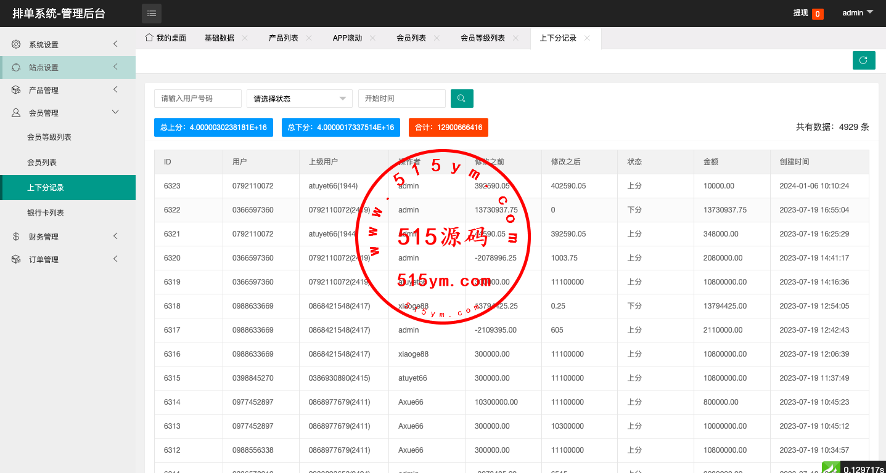Click the green refresh icon button
The width and height of the screenshot is (886, 473).
coord(863,60)
